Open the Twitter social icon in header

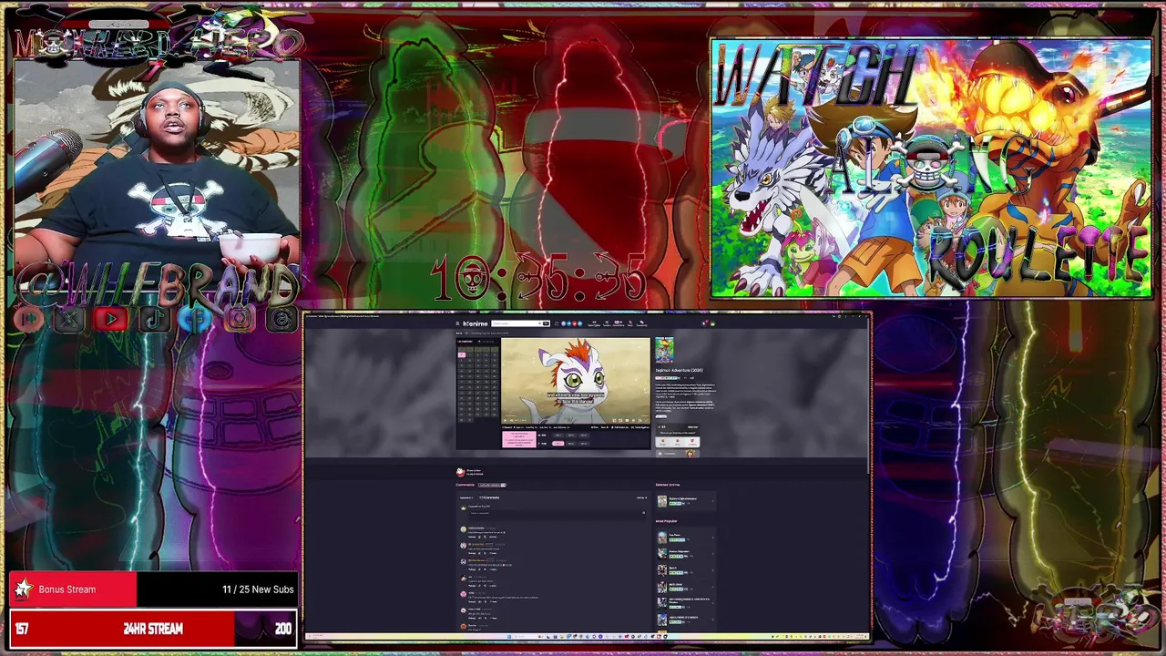tap(580, 323)
